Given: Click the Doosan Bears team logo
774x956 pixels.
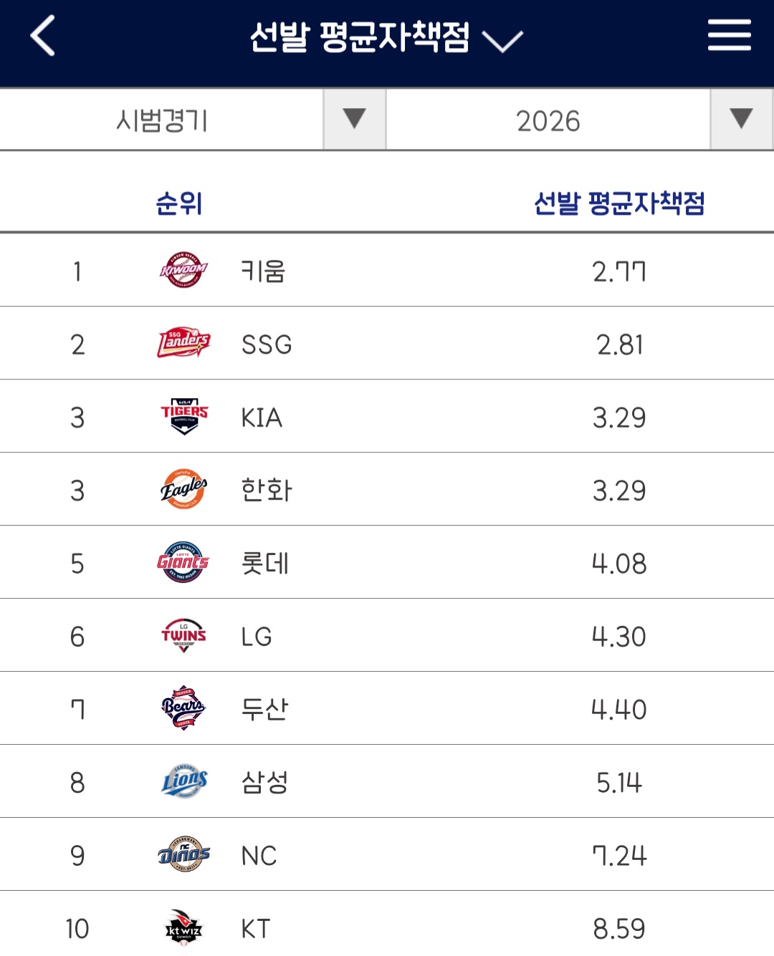Looking at the screenshot, I should [x=183, y=709].
